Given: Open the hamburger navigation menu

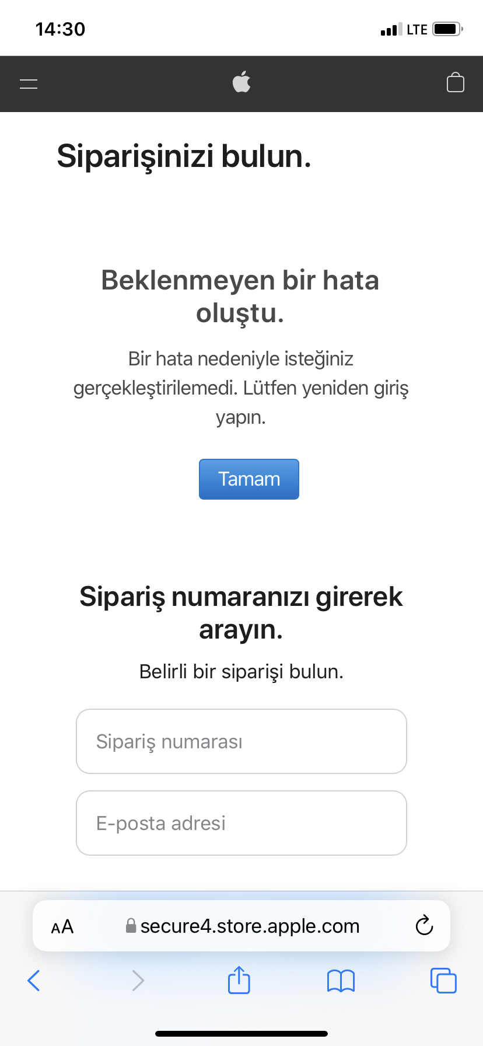Looking at the screenshot, I should [29, 84].
